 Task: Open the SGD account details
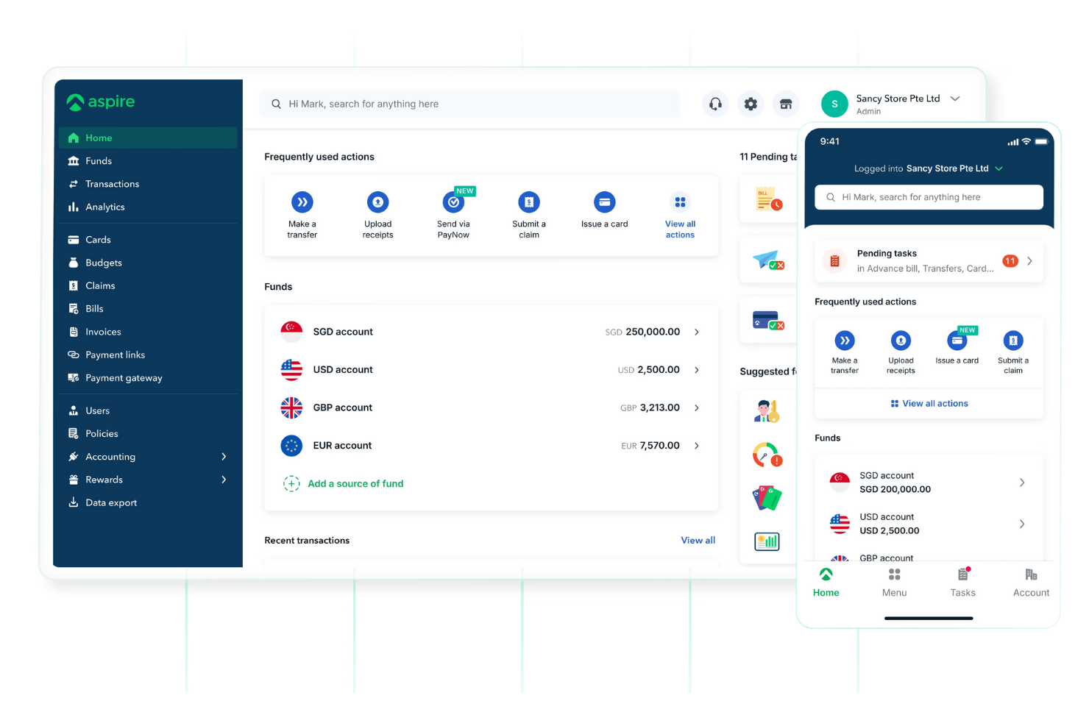492,332
